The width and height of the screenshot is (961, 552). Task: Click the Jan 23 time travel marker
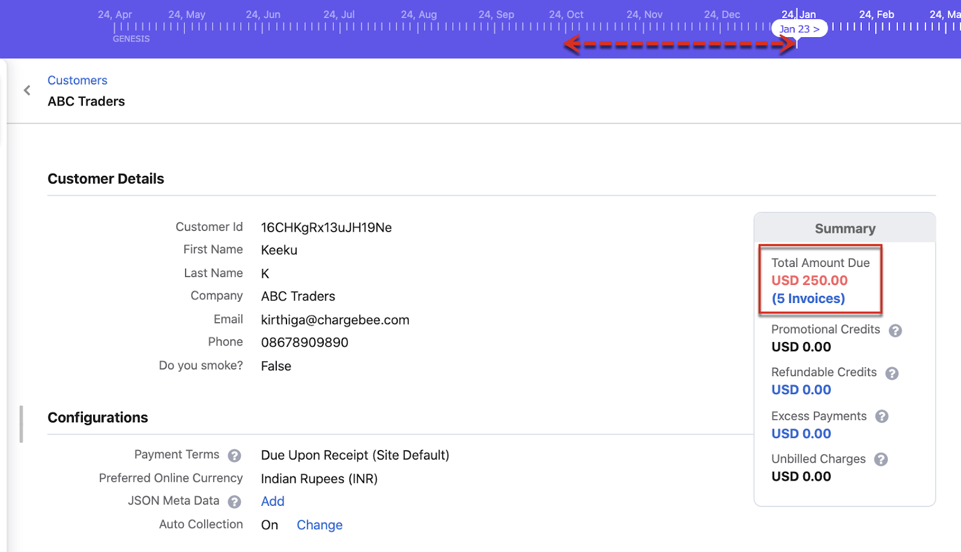[799, 29]
